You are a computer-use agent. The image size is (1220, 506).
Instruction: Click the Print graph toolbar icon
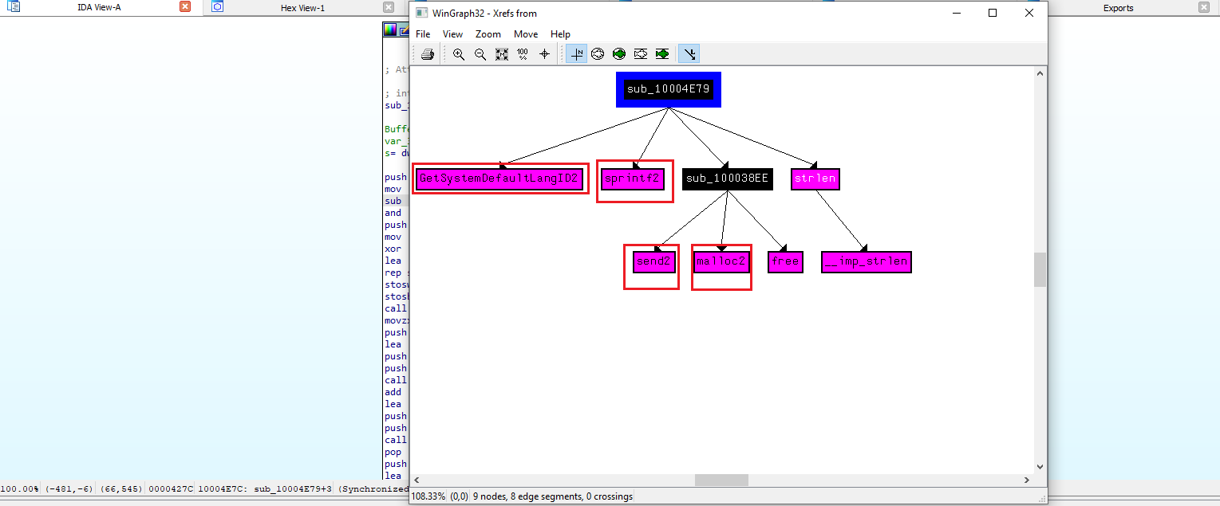click(427, 54)
